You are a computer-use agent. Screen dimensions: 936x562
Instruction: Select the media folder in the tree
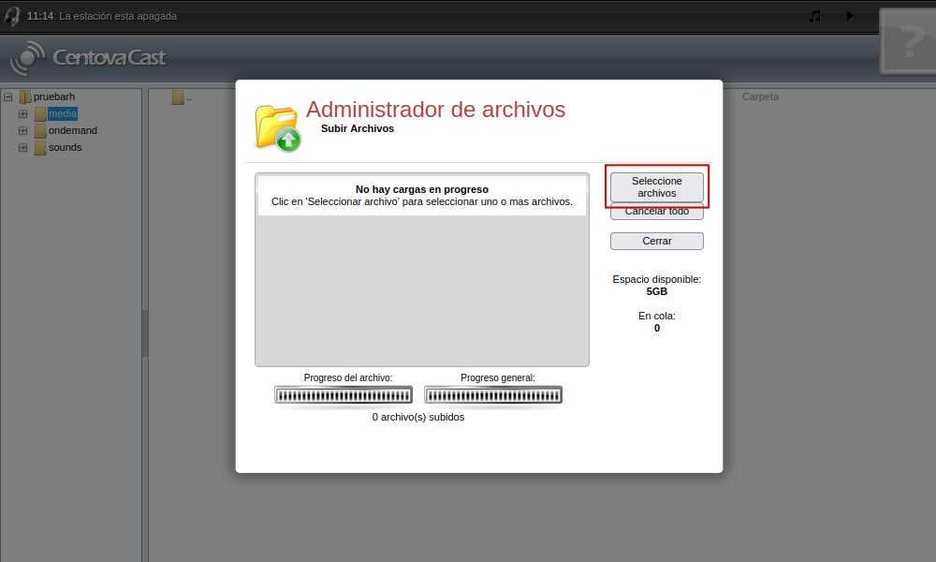(63, 114)
